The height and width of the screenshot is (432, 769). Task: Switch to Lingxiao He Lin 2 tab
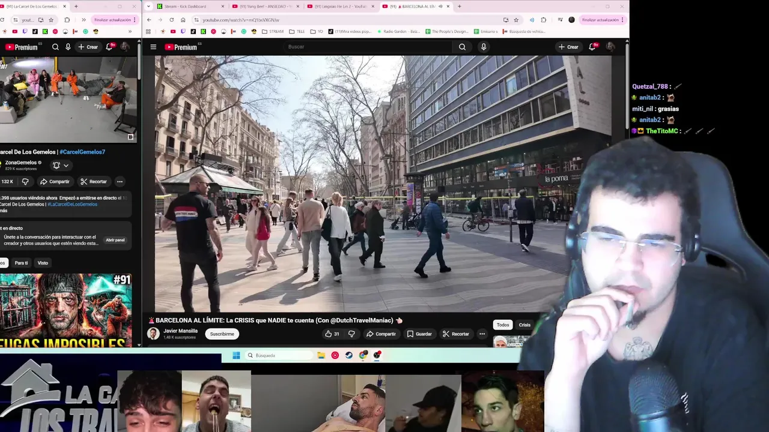(341, 6)
